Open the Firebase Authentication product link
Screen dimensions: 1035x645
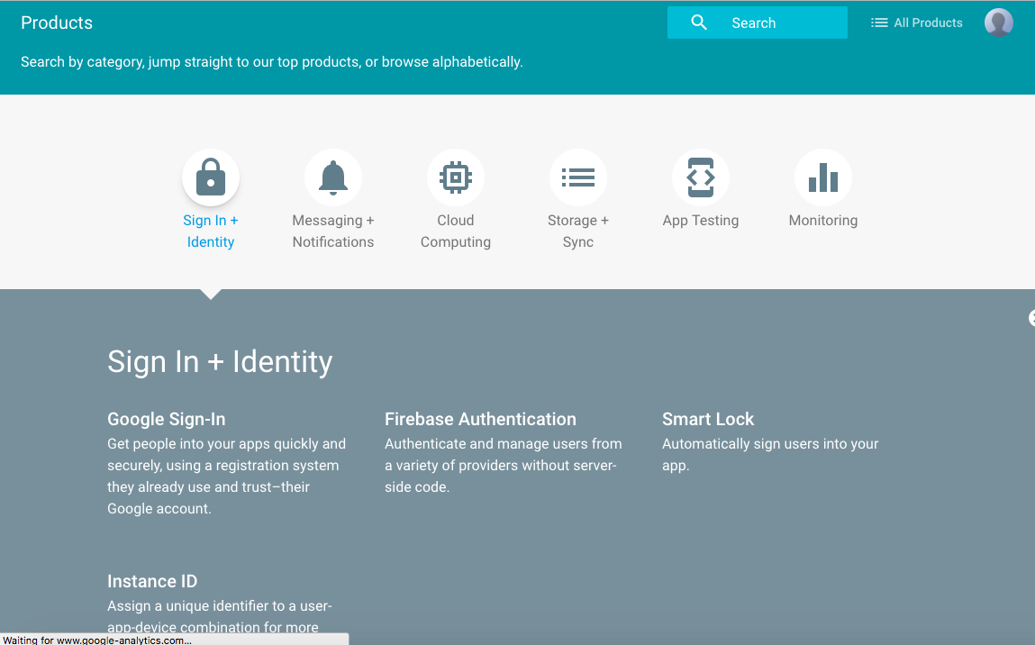pos(480,419)
